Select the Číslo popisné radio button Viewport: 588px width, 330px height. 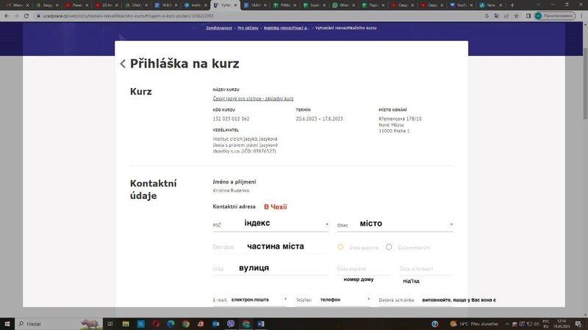(x=340, y=247)
